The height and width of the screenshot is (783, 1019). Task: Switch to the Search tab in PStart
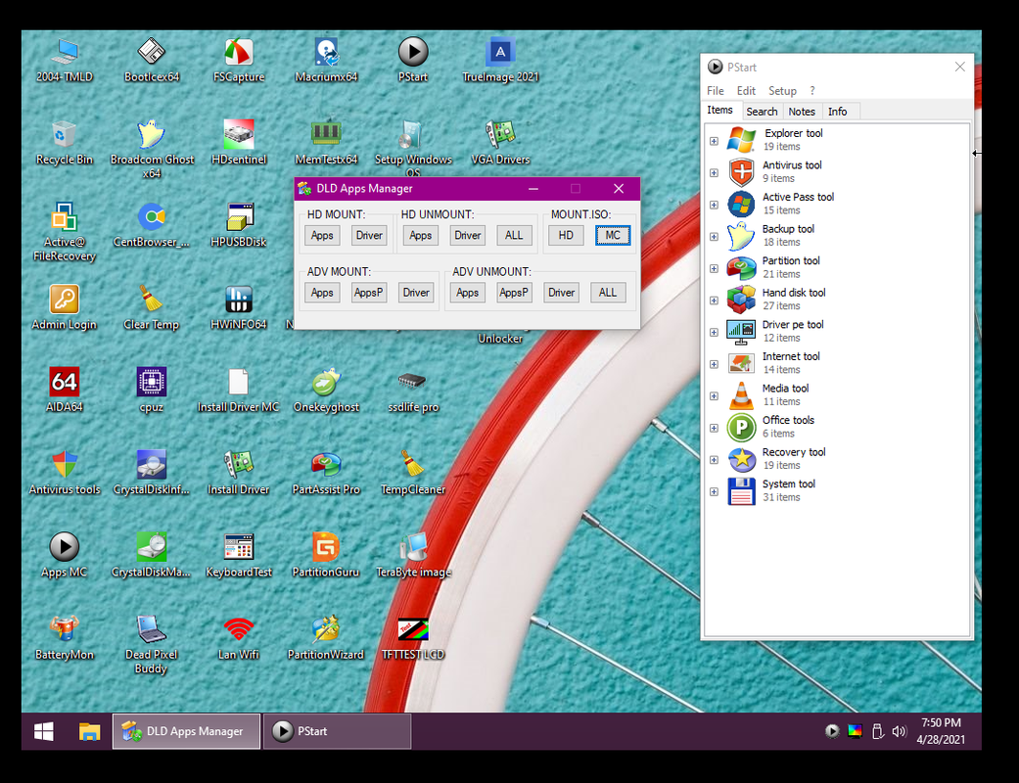pyautogui.click(x=762, y=112)
